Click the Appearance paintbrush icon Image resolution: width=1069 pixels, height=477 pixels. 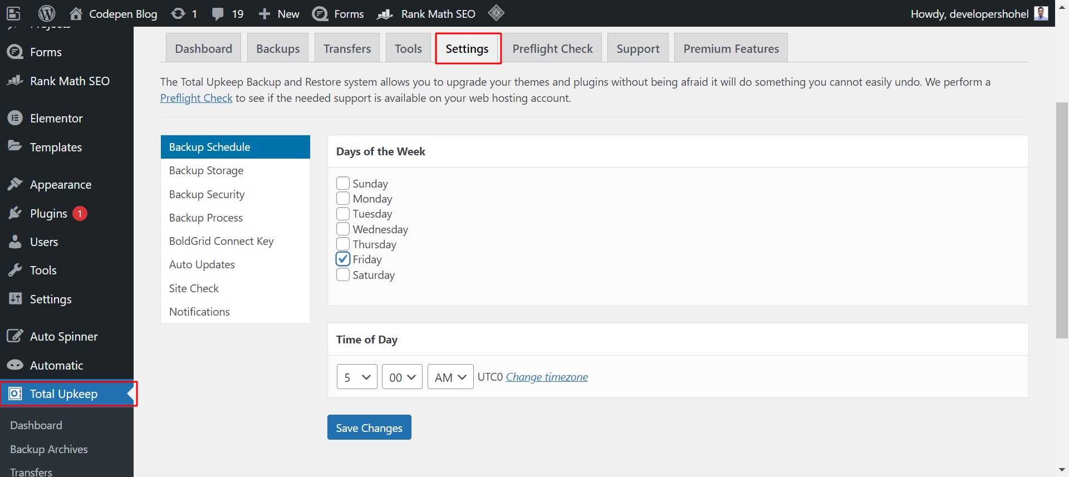pyautogui.click(x=15, y=184)
